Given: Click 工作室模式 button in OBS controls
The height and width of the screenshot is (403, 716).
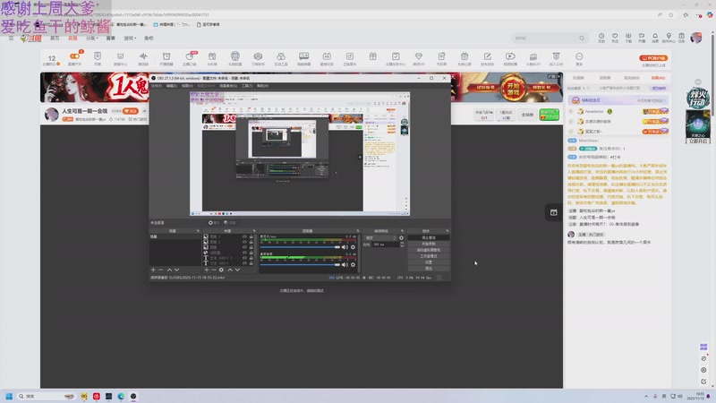Looking at the screenshot, I should click(429, 256).
